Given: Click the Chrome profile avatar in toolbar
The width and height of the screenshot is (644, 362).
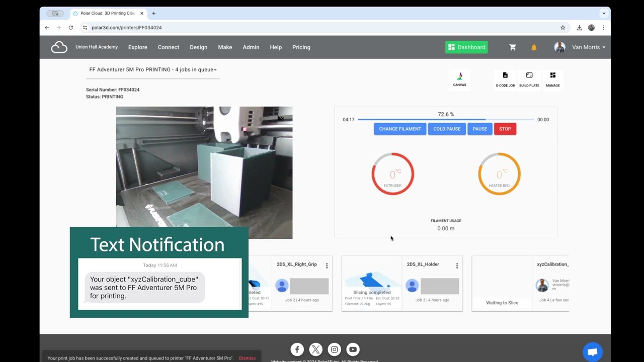Looking at the screenshot, I should click(592, 28).
